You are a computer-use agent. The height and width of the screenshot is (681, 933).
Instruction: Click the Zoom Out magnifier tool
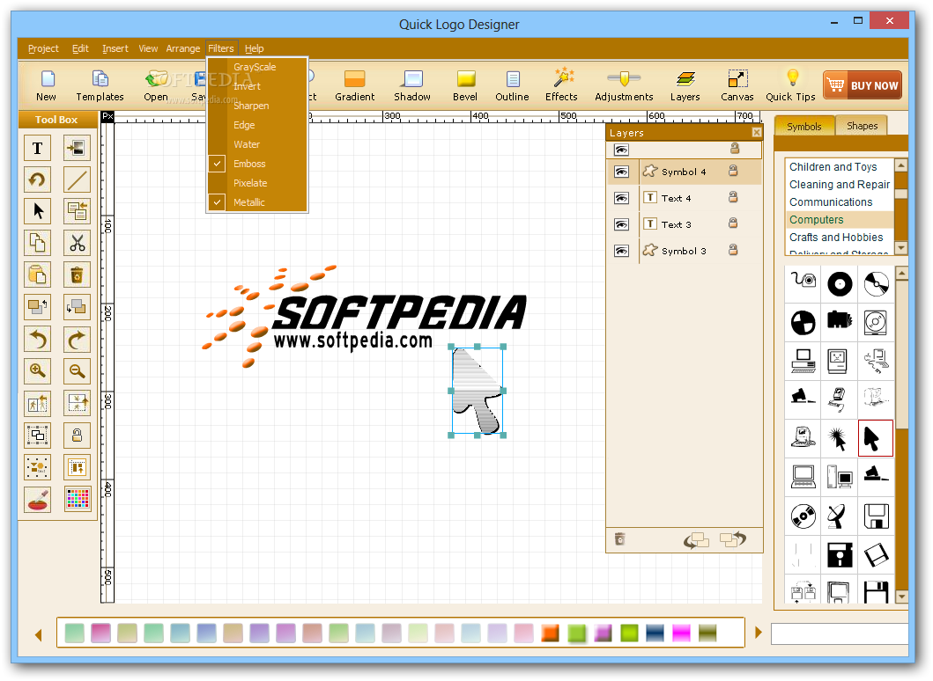(78, 371)
